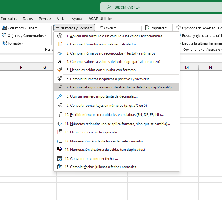Click the Formato table icon
The width and height of the screenshot is (222, 200).
[4, 43]
